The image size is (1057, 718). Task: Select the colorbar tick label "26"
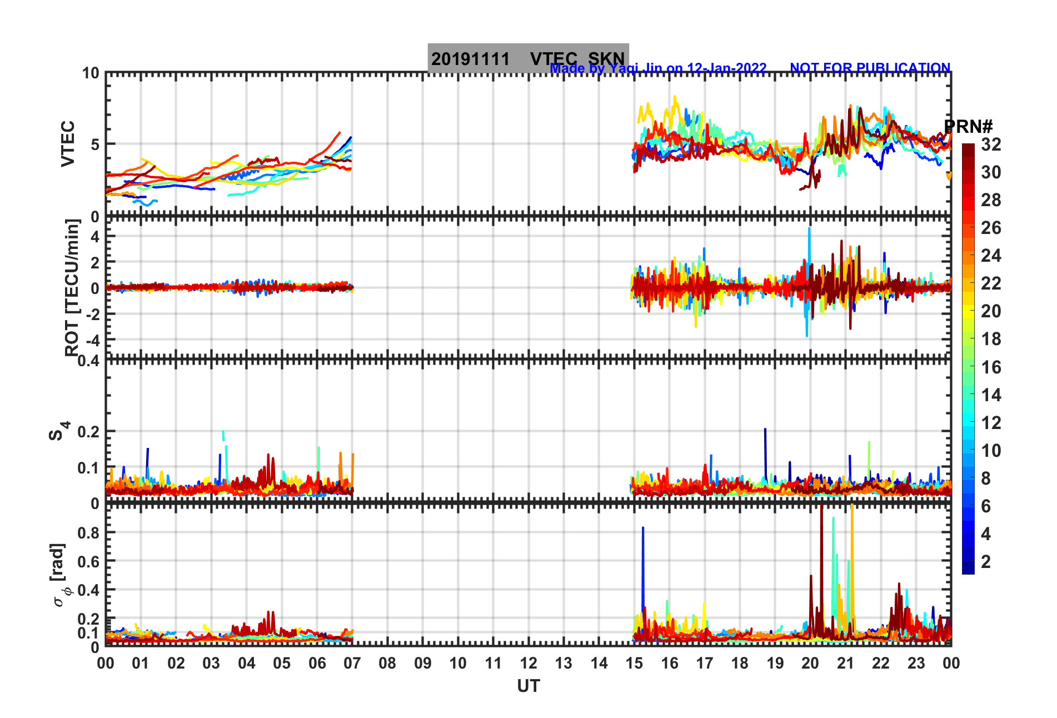991,228
